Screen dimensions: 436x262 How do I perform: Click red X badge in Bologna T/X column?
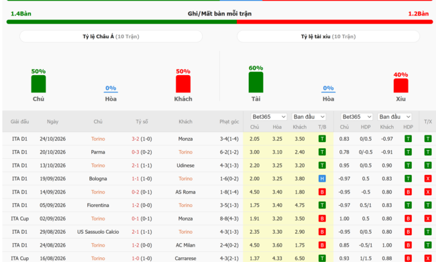tap(428, 179)
